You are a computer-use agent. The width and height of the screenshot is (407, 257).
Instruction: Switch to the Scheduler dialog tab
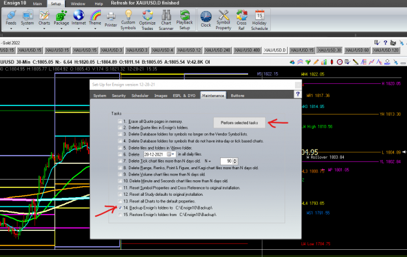point(140,96)
